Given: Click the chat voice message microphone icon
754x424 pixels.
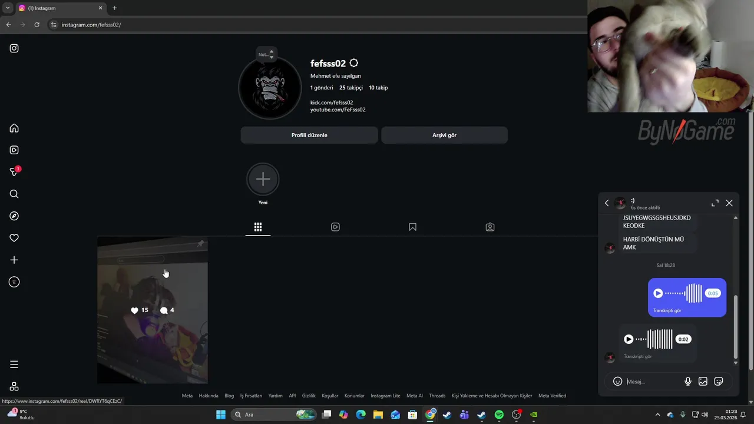Looking at the screenshot, I should coord(687,382).
